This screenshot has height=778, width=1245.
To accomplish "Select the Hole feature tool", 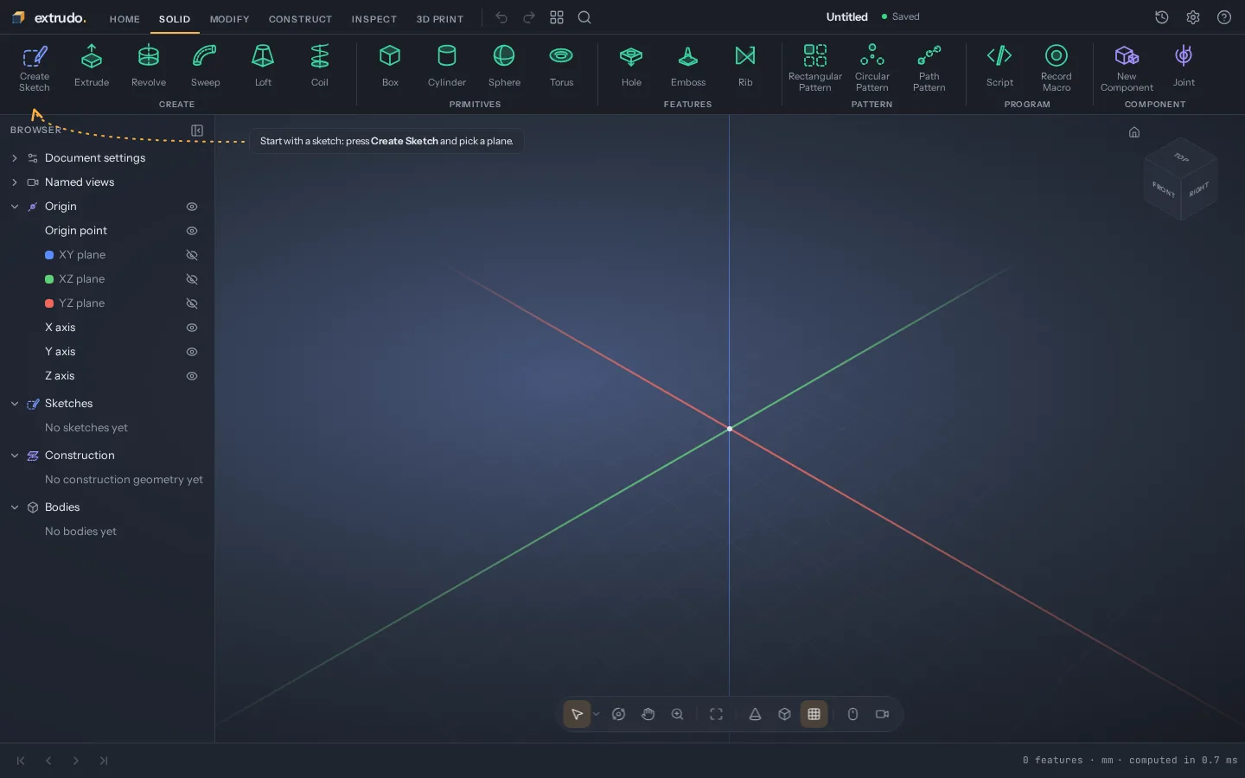I will [631, 68].
